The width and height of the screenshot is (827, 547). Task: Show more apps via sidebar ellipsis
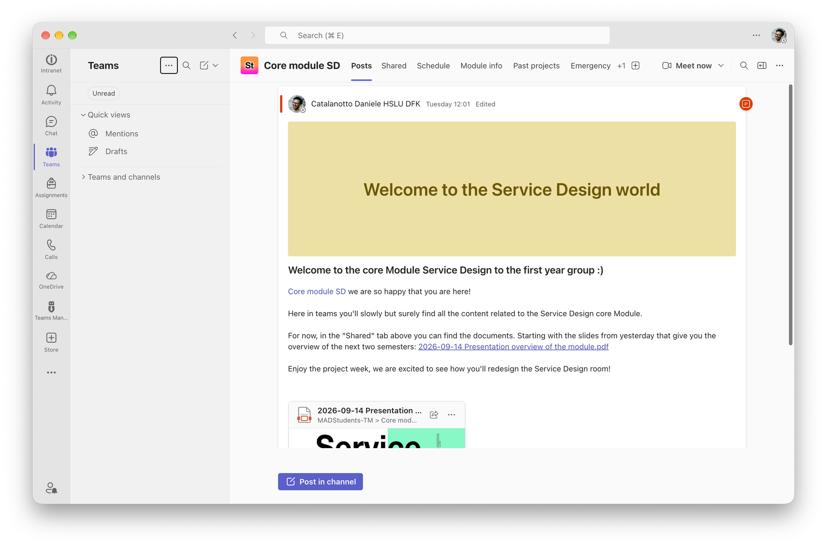[51, 373]
